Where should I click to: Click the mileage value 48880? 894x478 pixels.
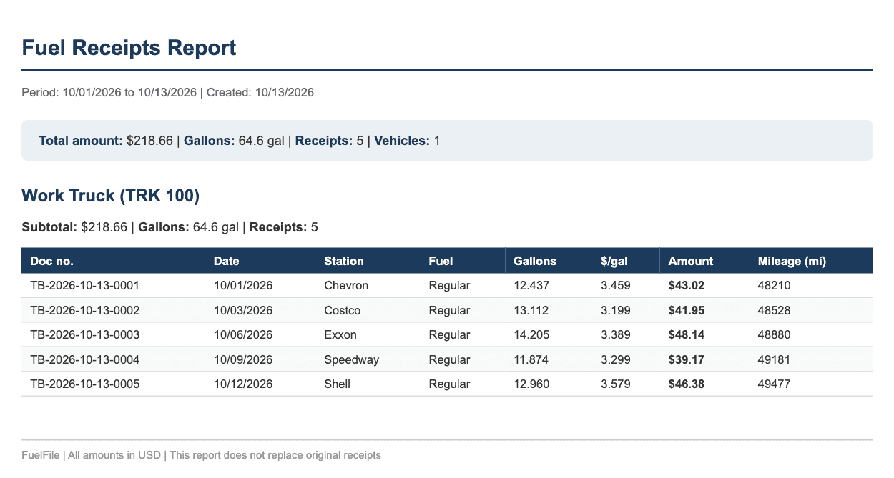coord(774,334)
